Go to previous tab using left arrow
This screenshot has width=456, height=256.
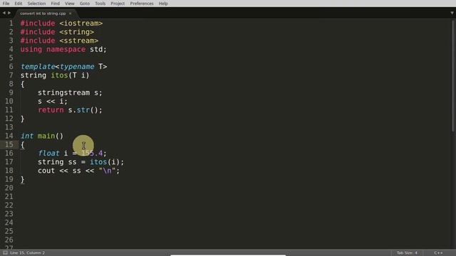[x=4, y=13]
